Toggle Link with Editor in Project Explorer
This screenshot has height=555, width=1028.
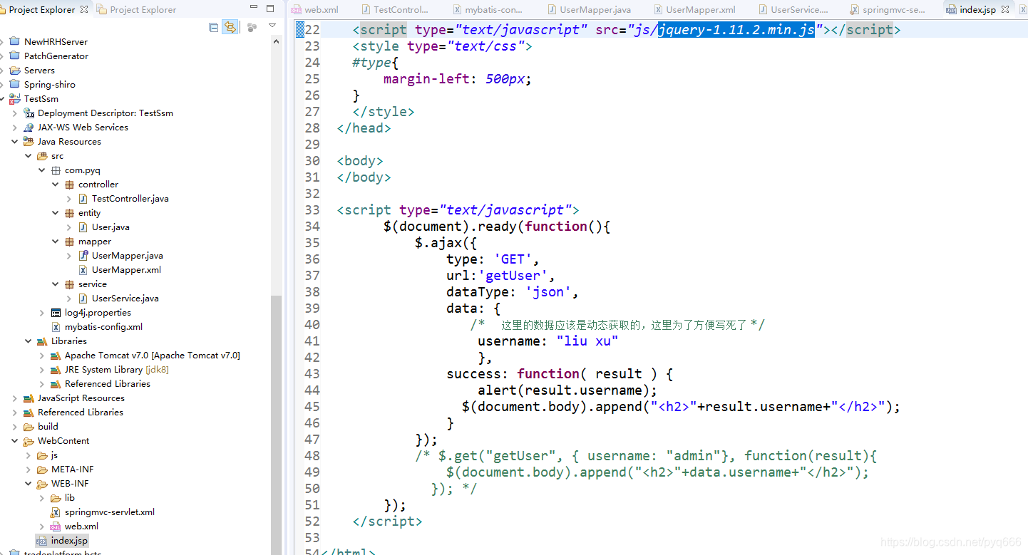[x=230, y=27]
